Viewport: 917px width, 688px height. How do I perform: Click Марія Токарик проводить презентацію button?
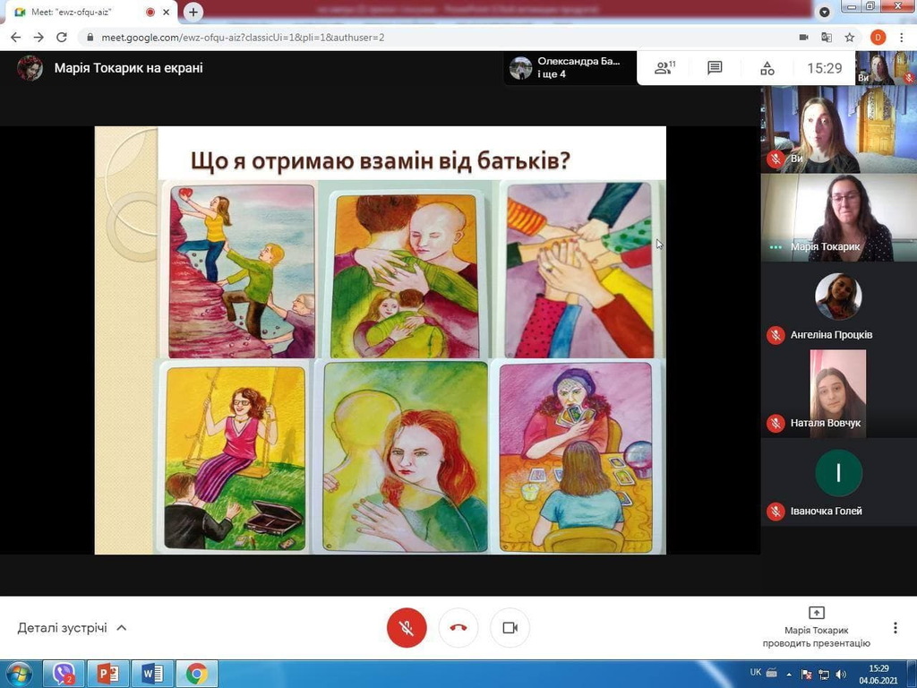coord(816,626)
